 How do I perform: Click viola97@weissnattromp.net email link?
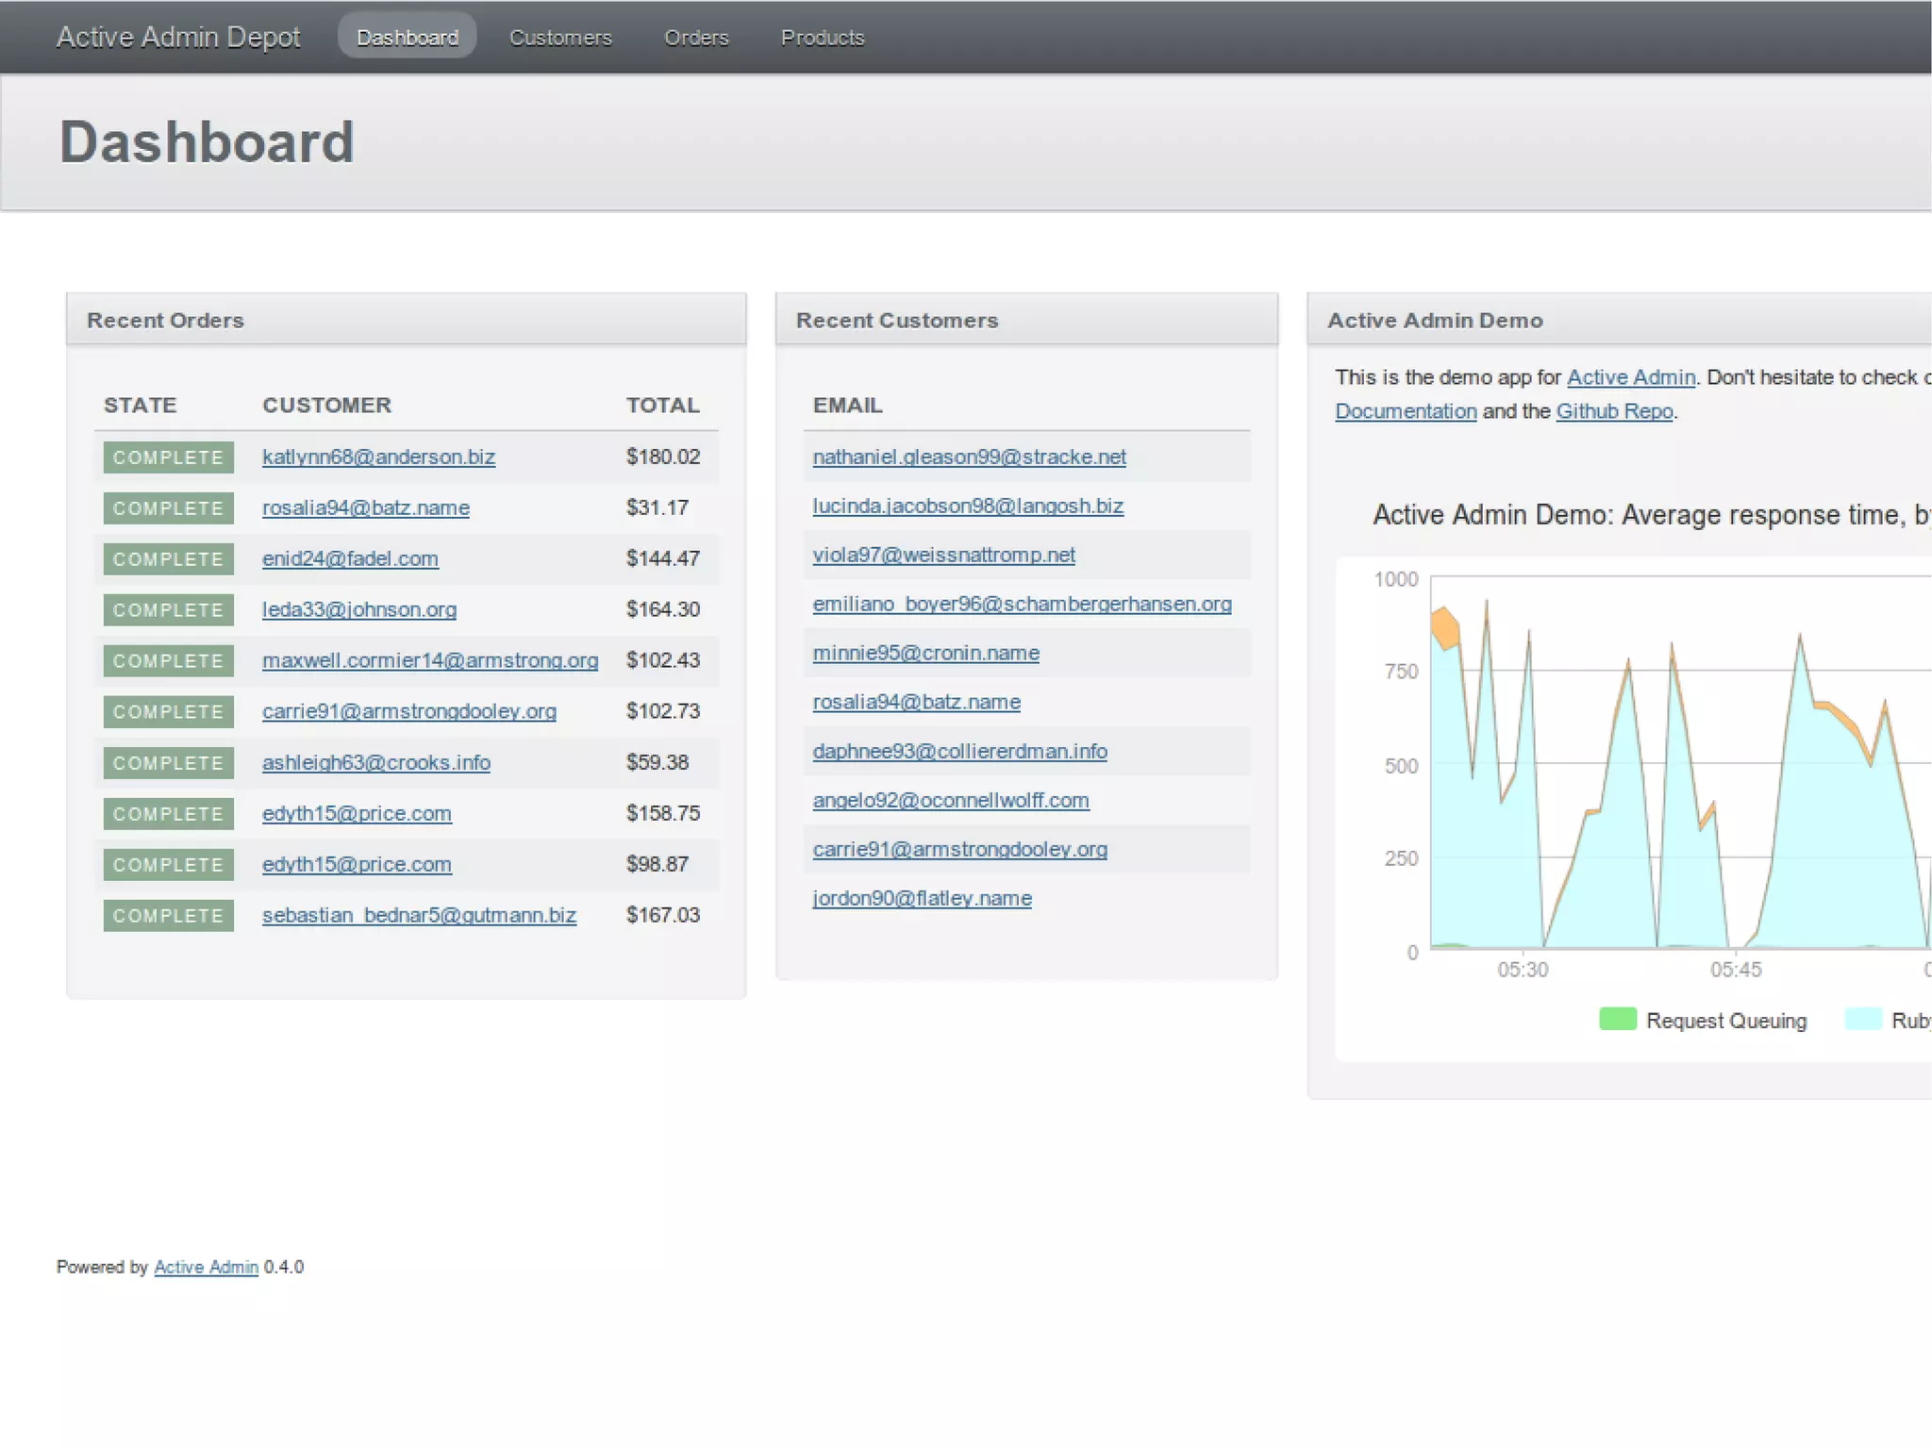coord(943,556)
